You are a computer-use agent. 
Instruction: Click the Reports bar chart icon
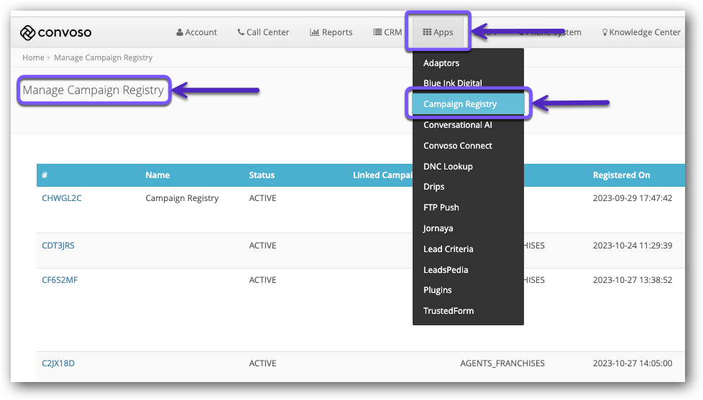click(x=314, y=32)
